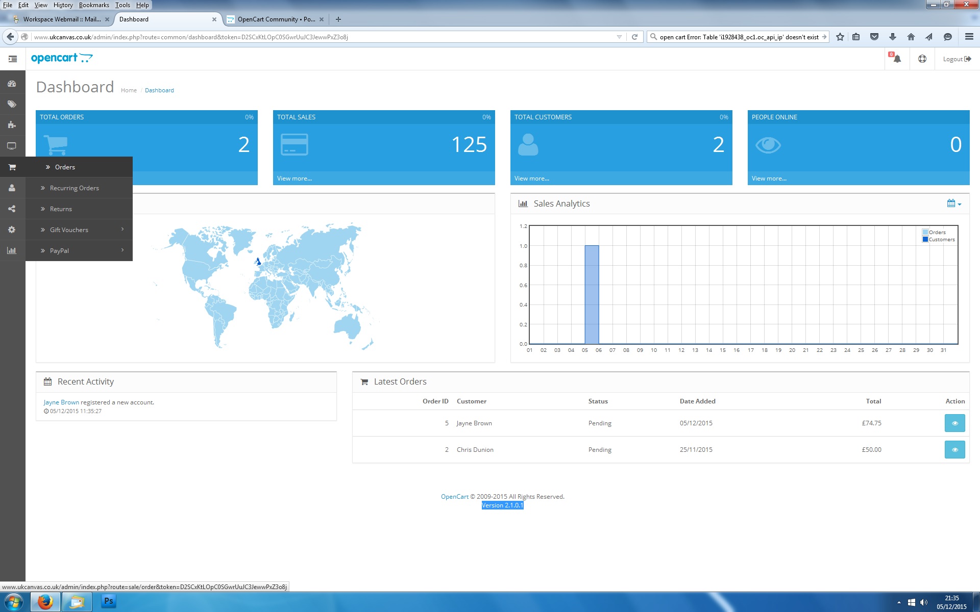Open the notifications bell icon
The width and height of the screenshot is (980, 612).
click(897, 59)
